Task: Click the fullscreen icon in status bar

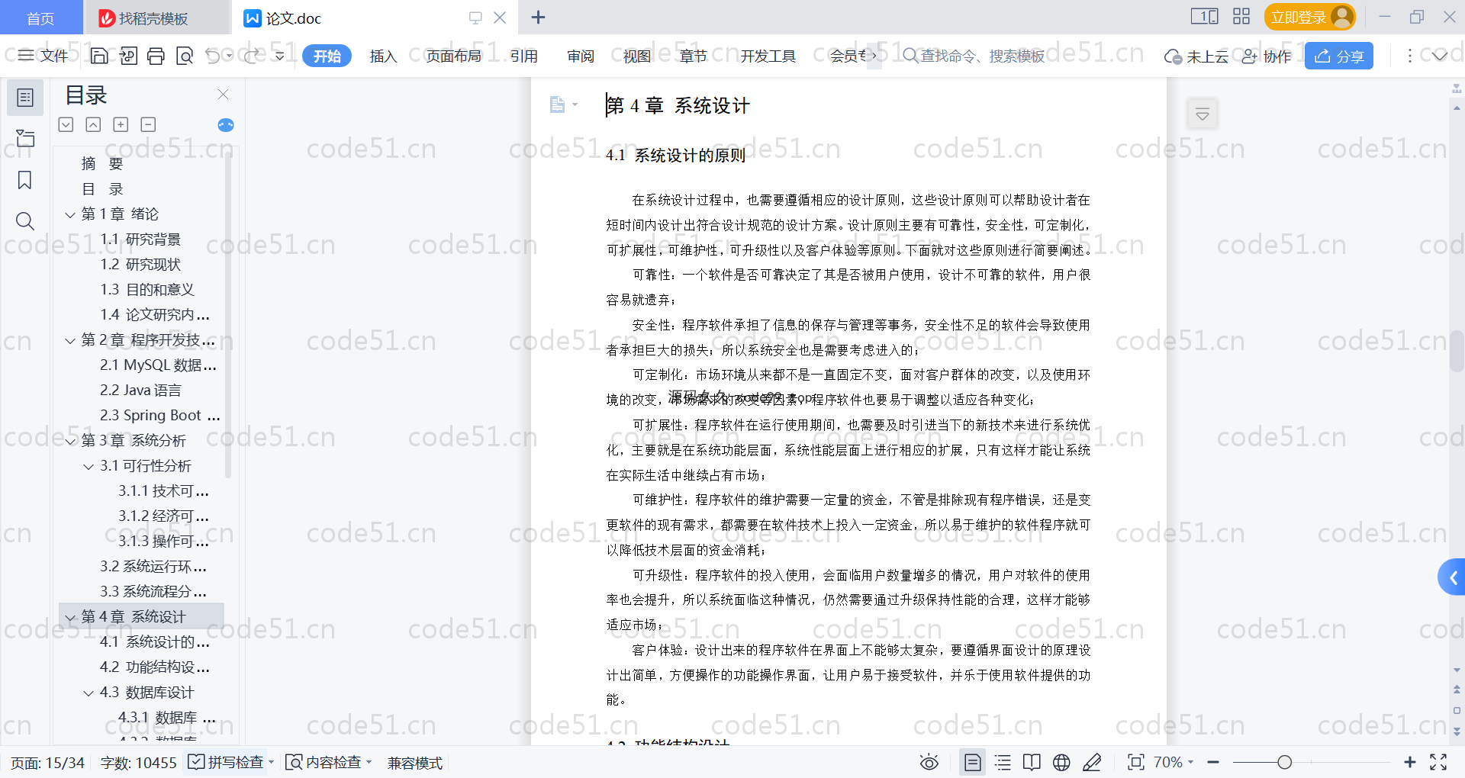Action: (1438, 762)
